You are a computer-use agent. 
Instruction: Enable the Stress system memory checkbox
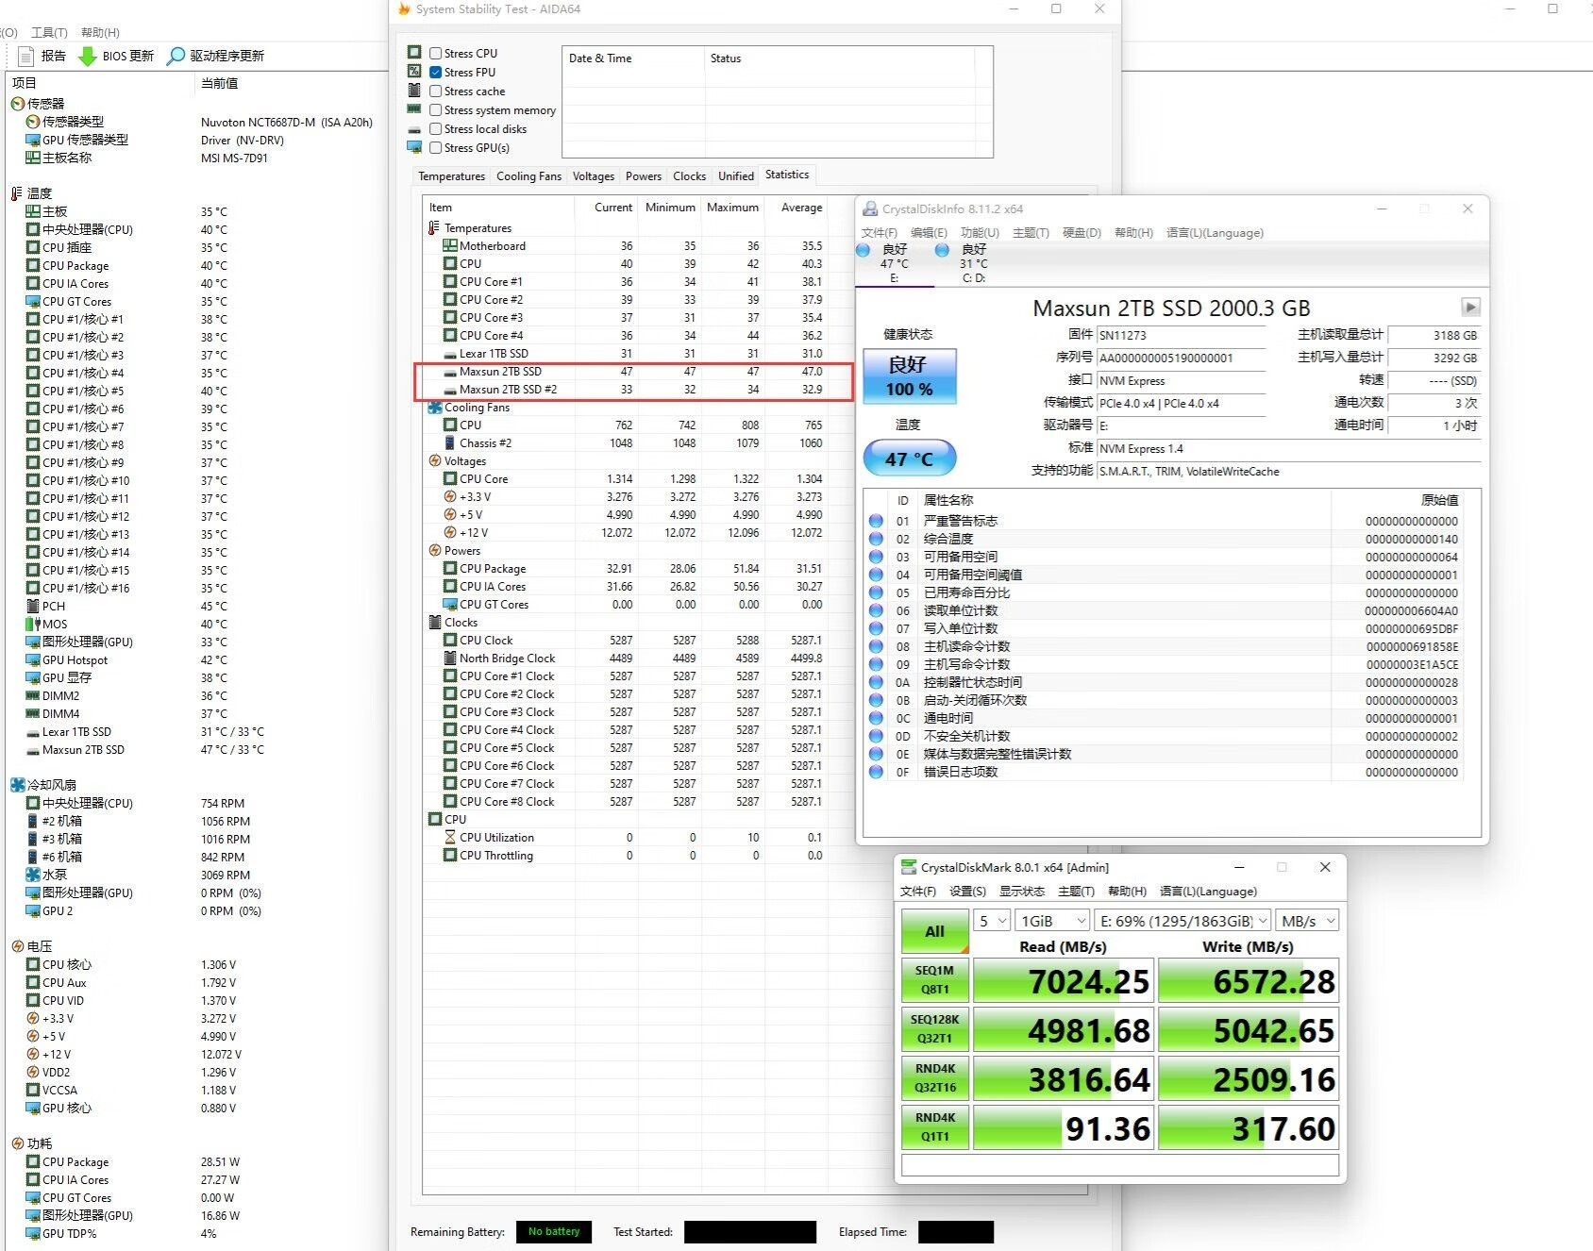pos(436,110)
